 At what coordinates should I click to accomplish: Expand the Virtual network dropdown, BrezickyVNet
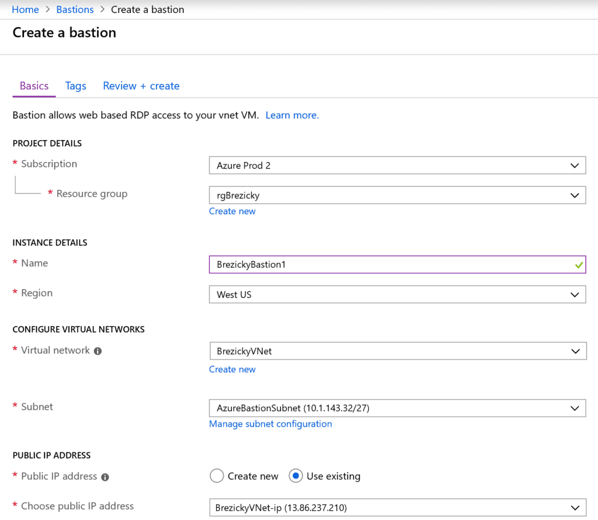pyautogui.click(x=398, y=351)
